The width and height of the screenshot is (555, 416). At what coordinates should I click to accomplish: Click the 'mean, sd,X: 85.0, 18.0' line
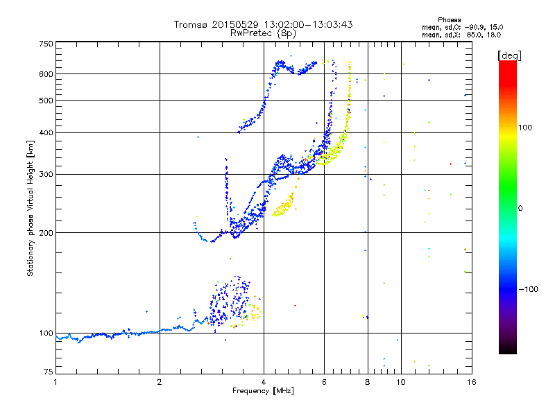click(x=461, y=35)
